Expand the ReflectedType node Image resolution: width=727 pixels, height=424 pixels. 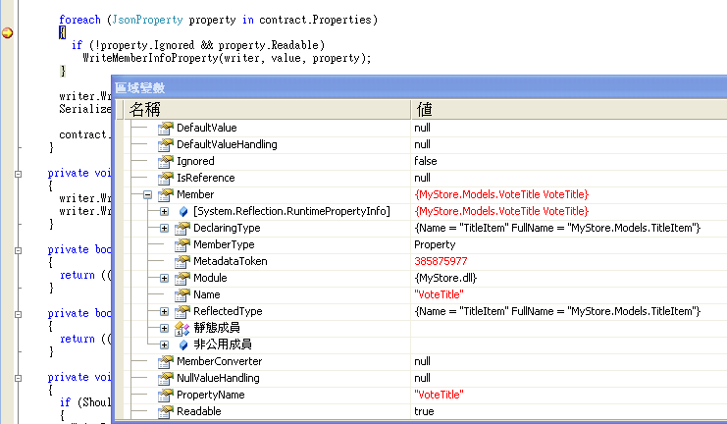pos(164,312)
